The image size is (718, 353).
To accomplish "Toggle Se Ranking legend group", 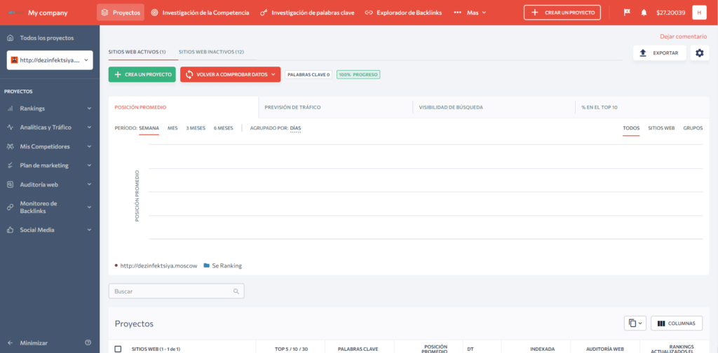I will [222, 265].
